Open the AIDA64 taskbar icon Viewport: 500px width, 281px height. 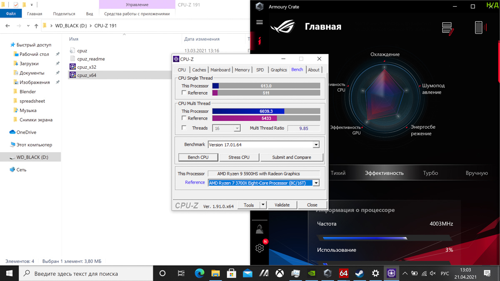coord(343,274)
